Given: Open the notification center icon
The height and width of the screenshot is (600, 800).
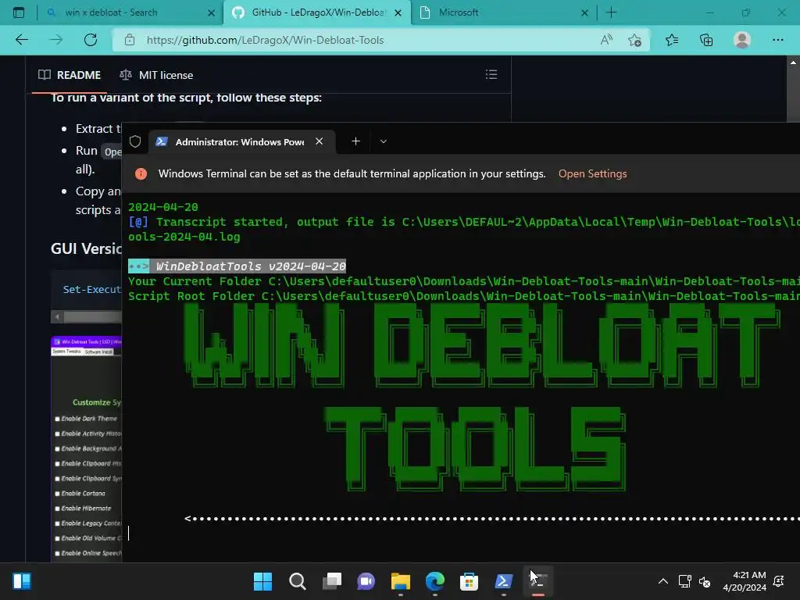Looking at the screenshot, I should pyautogui.click(x=779, y=581).
